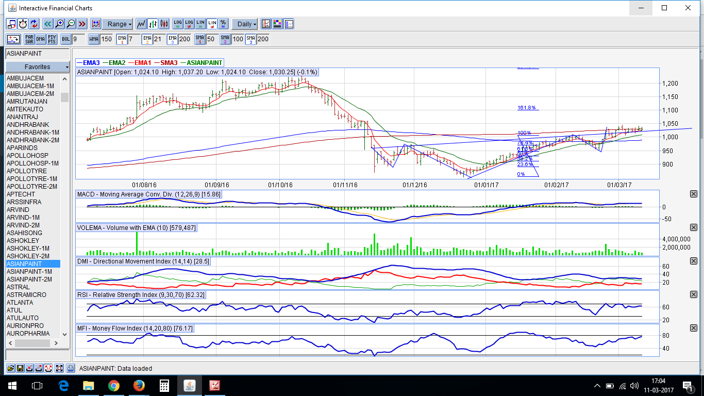Toggle the EMA 1 indicator button
704x396 pixels.
point(122,39)
